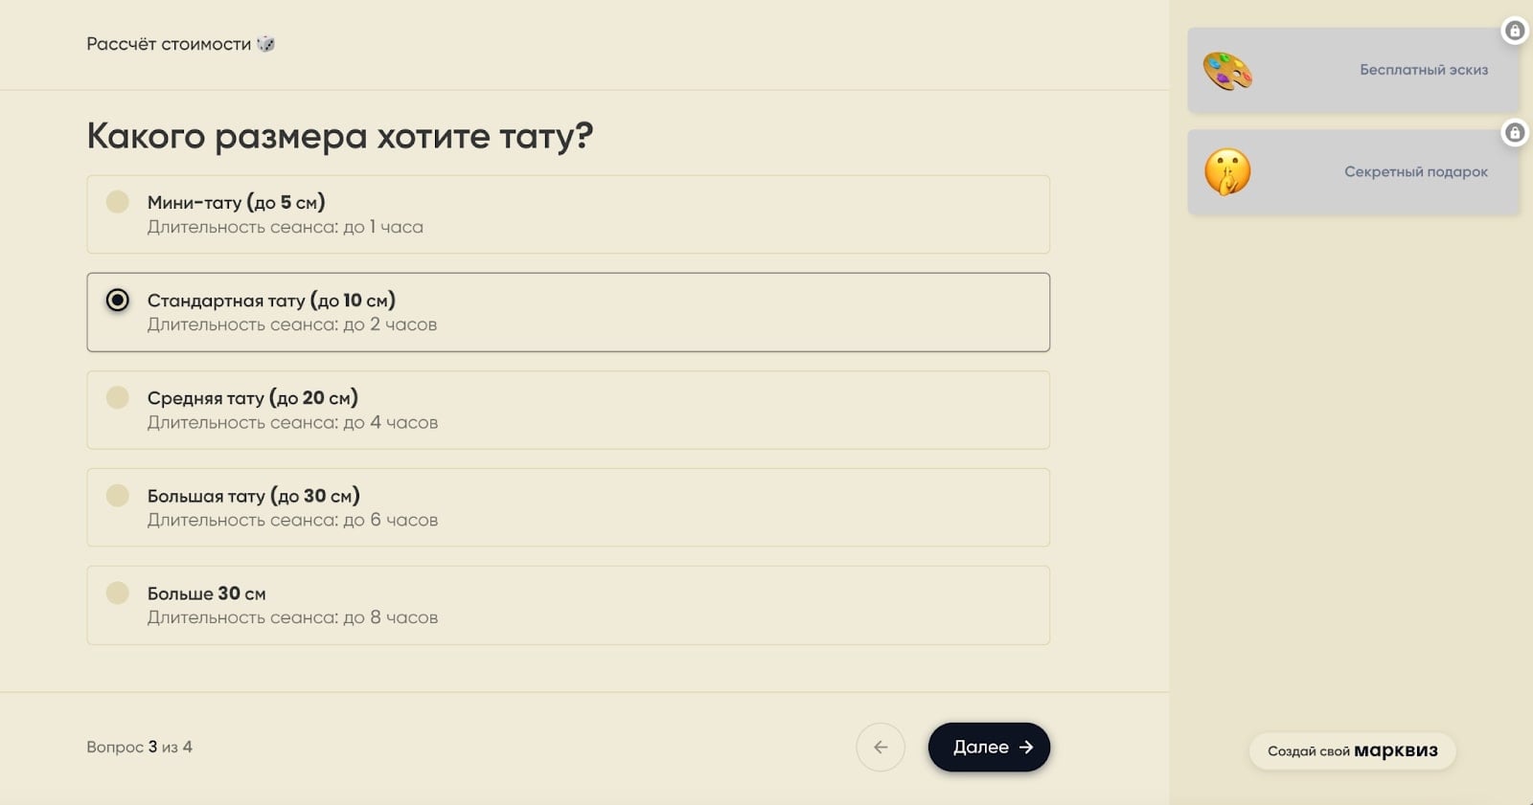Click the Вопрос 3 из 4 progress label

tap(138, 747)
